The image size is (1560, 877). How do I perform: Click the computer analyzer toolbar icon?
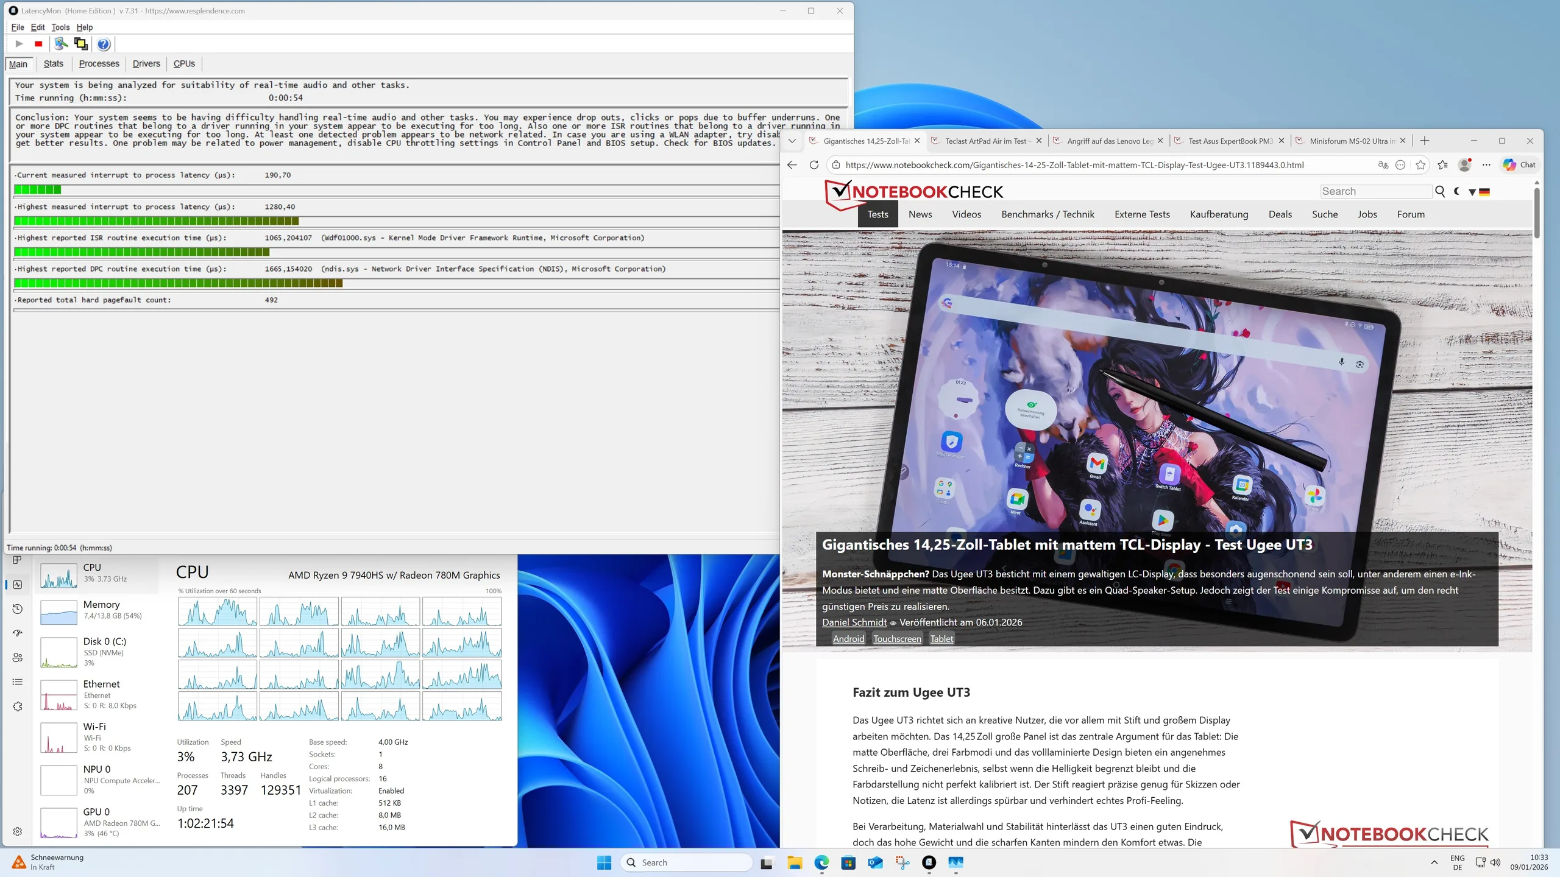point(60,44)
